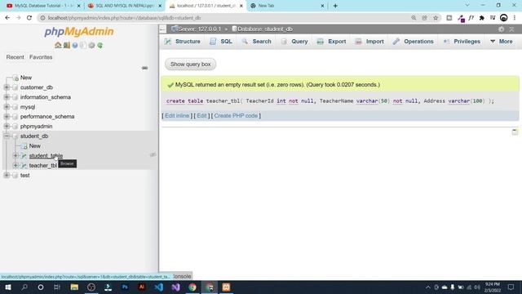522x294 pixels.
Task: Click the teacher_tbl table icon in the tree
Action: point(24,165)
